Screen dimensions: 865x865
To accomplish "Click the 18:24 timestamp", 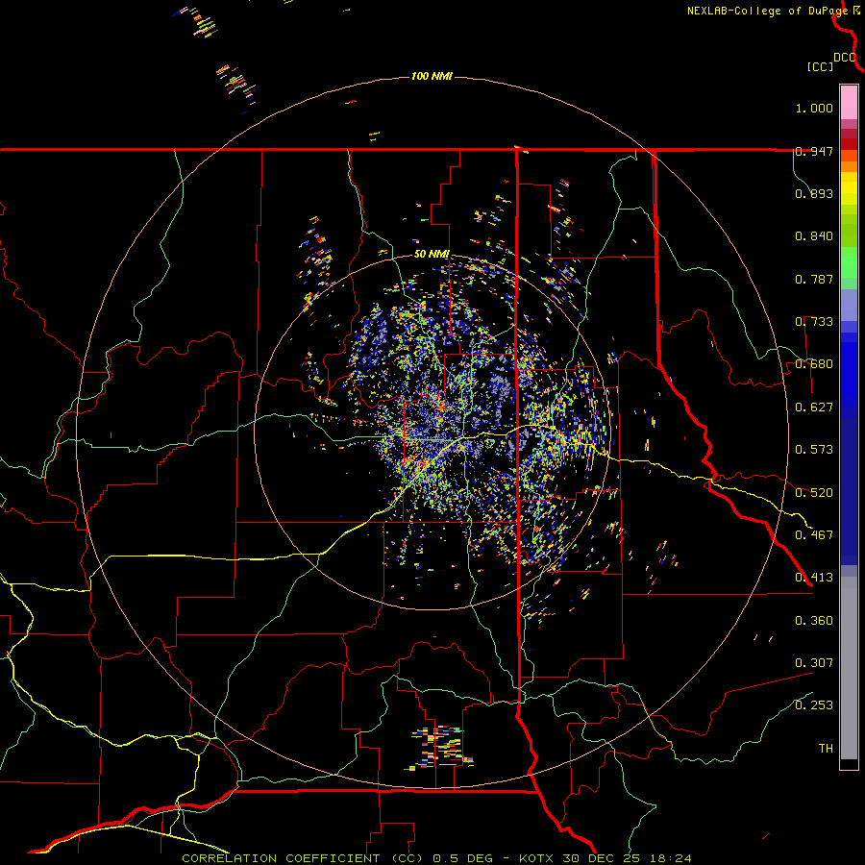I will click(670, 858).
